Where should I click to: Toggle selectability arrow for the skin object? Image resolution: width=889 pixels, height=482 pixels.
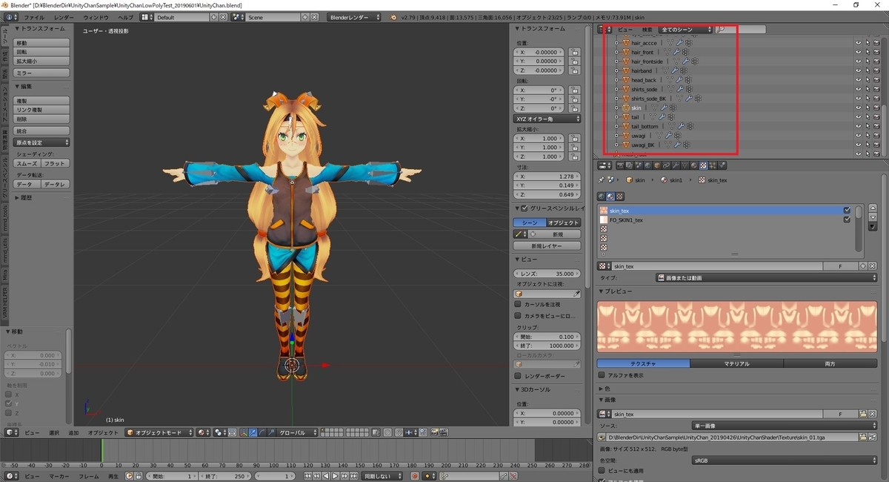click(868, 108)
